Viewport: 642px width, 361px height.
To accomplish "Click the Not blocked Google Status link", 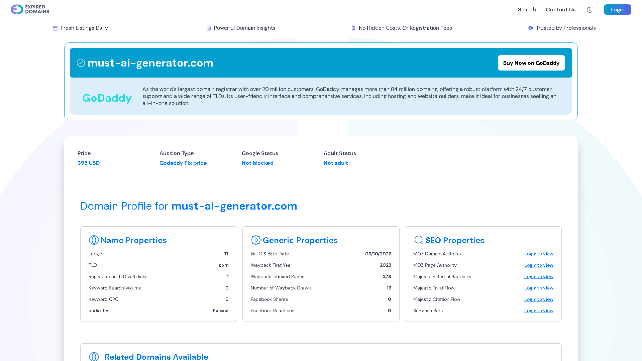I will [x=257, y=163].
